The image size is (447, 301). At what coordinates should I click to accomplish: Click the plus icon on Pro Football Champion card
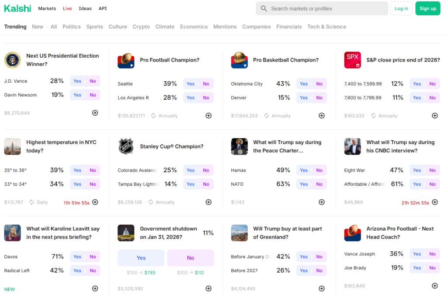(x=208, y=116)
